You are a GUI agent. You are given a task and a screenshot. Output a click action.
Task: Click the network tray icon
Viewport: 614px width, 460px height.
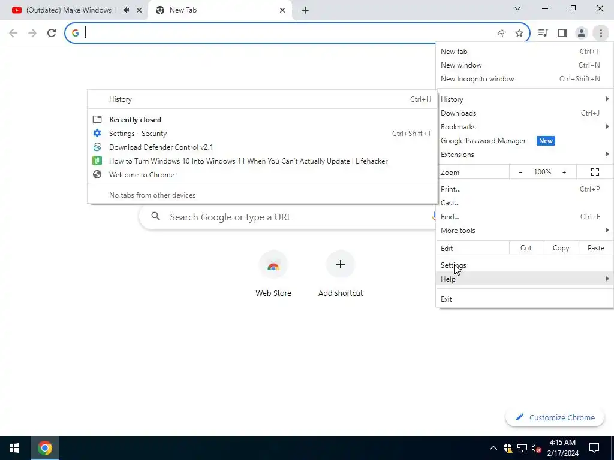522,448
